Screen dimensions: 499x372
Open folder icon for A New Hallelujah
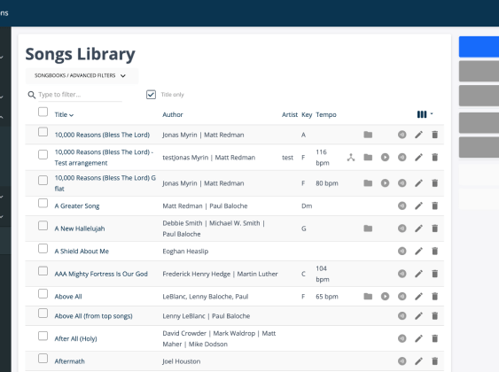368,229
